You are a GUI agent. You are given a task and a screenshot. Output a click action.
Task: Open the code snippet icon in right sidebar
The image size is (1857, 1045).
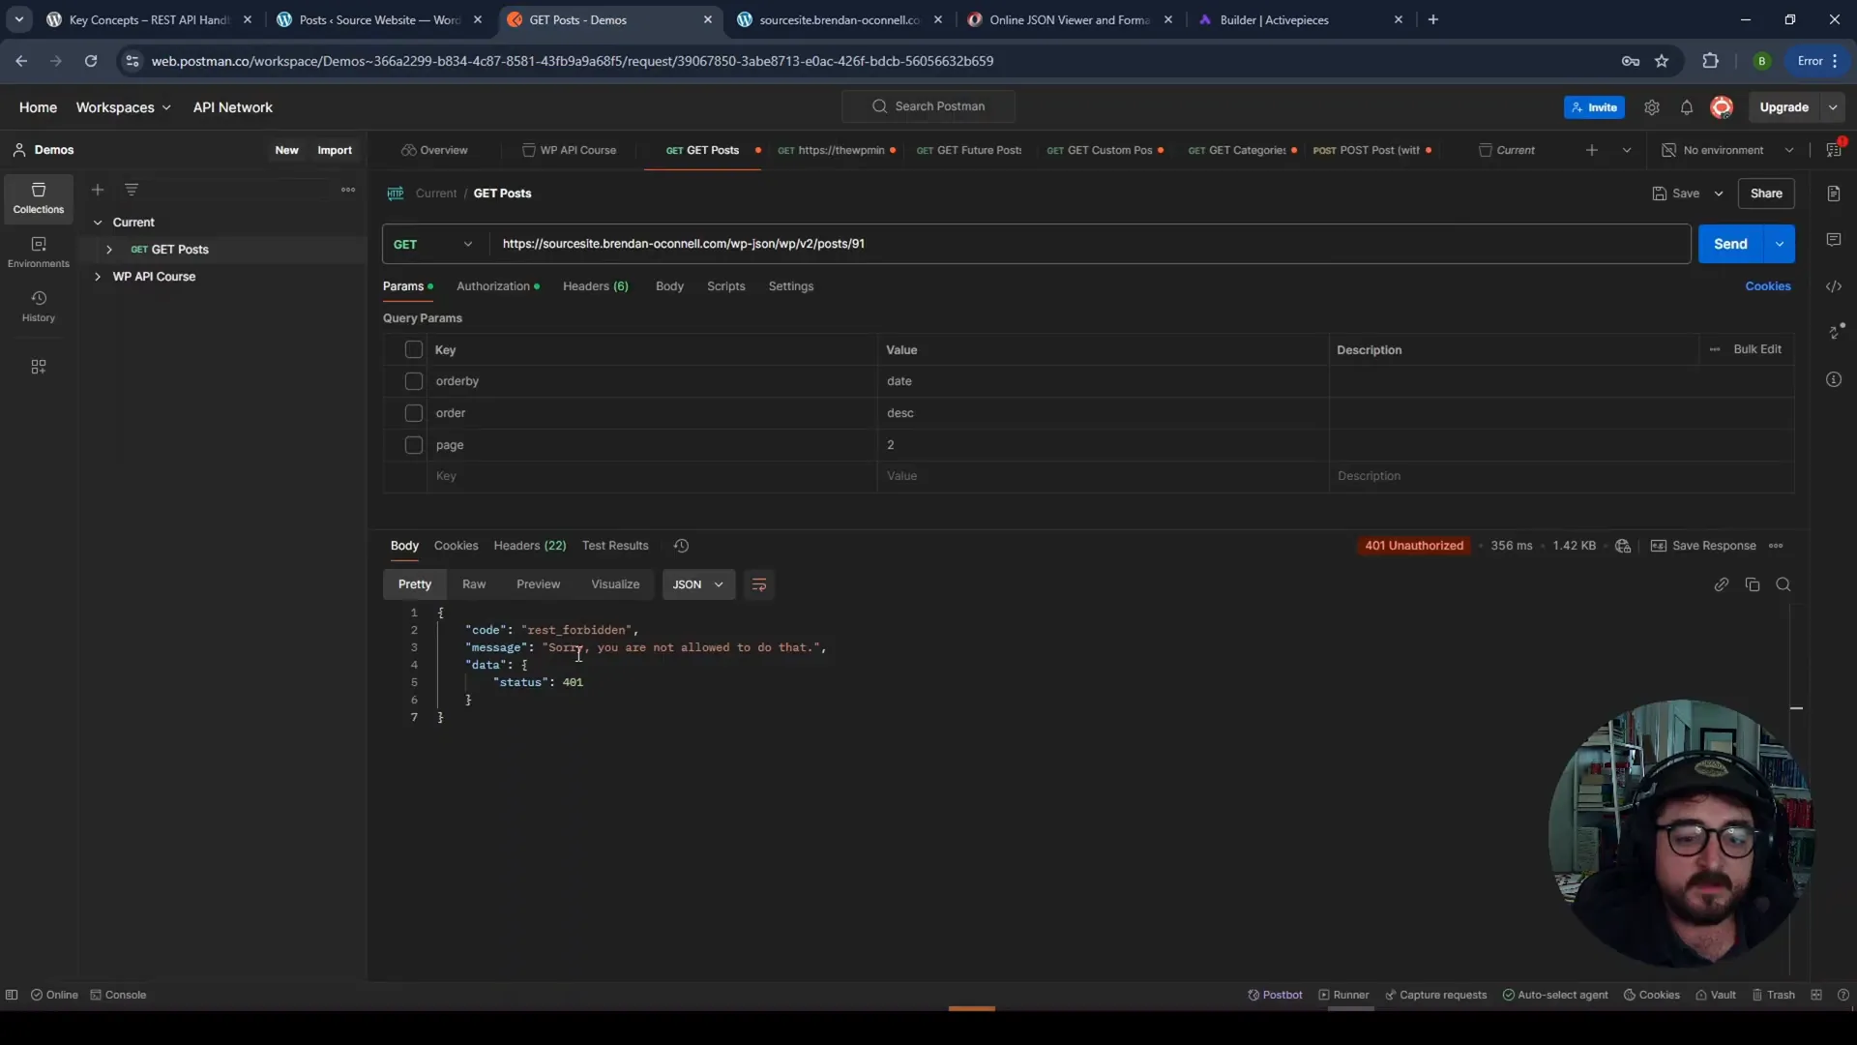pos(1834,286)
